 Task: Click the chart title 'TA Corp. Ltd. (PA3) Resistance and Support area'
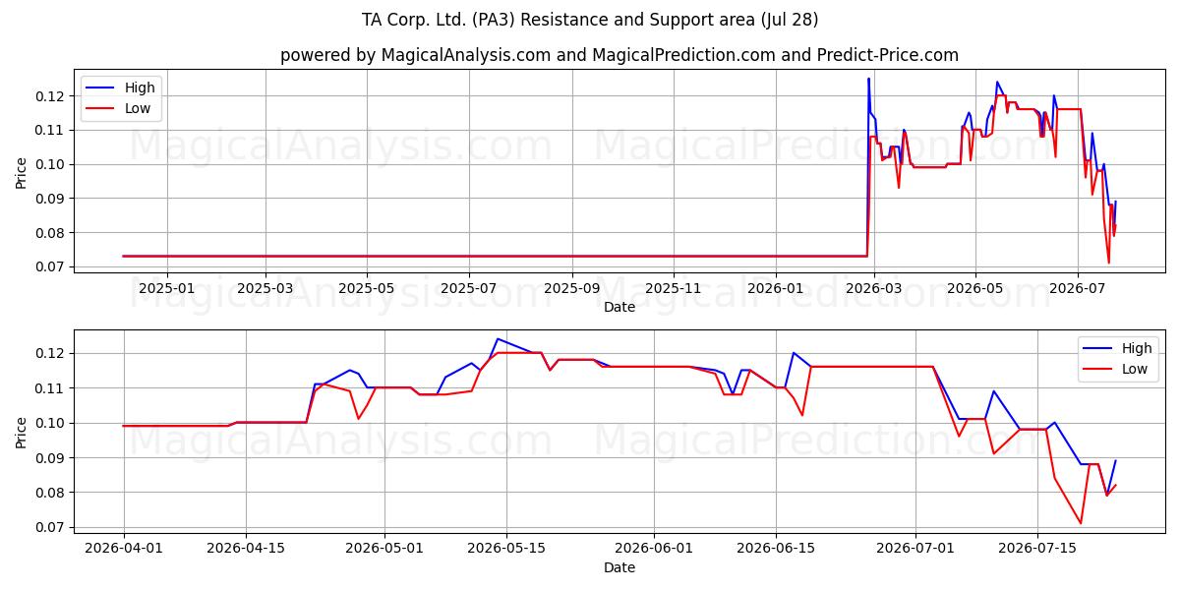pos(588,20)
